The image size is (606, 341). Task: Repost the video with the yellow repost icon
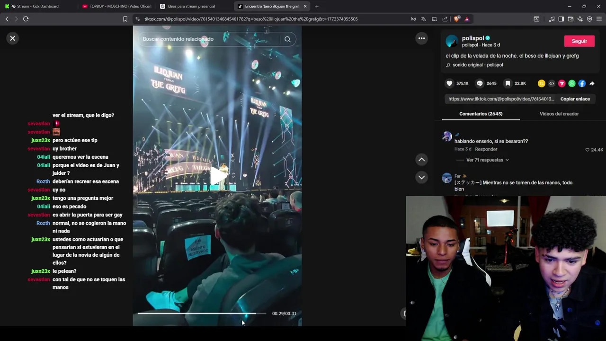542,83
